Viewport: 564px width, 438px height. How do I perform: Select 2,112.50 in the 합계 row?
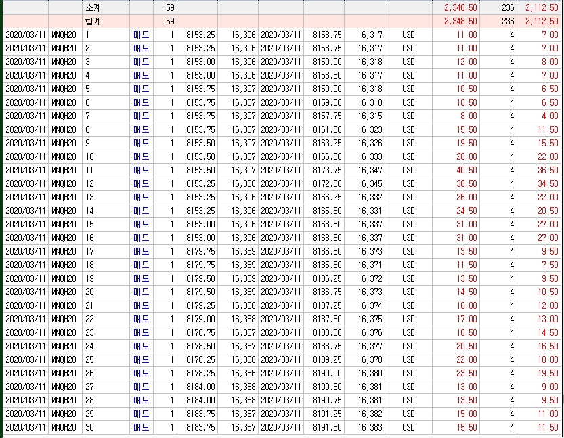(x=542, y=21)
